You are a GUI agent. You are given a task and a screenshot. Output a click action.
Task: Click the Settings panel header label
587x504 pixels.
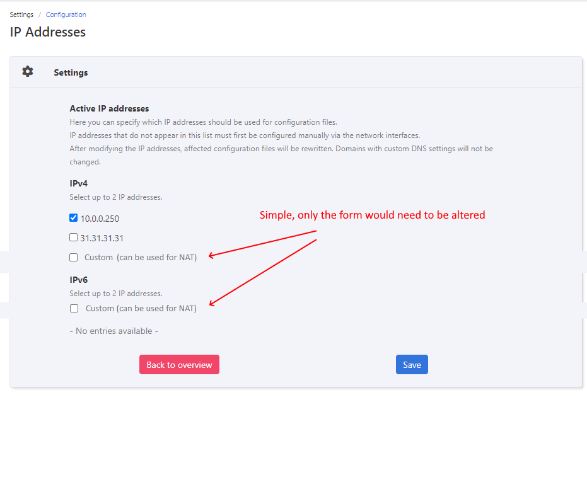click(71, 72)
